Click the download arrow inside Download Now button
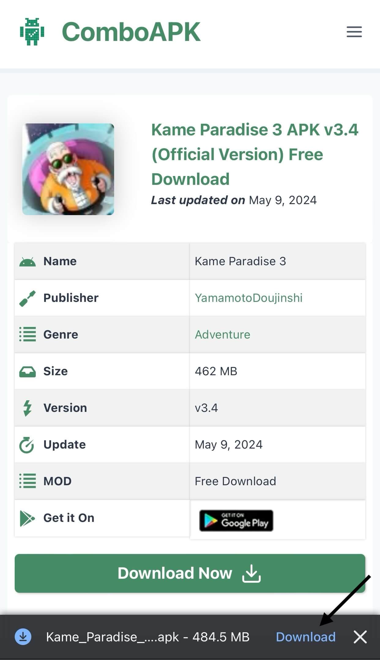Viewport: 380px width, 660px height. (x=251, y=573)
